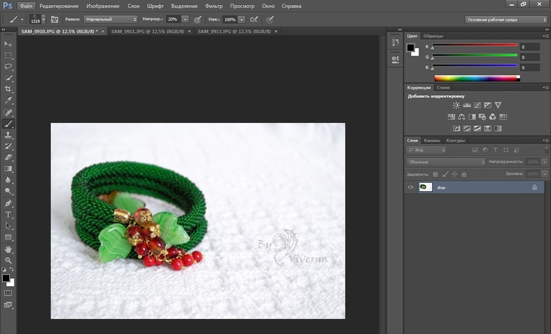
Task: Toggle lock all icon in Закрепить row
Action: (464, 174)
